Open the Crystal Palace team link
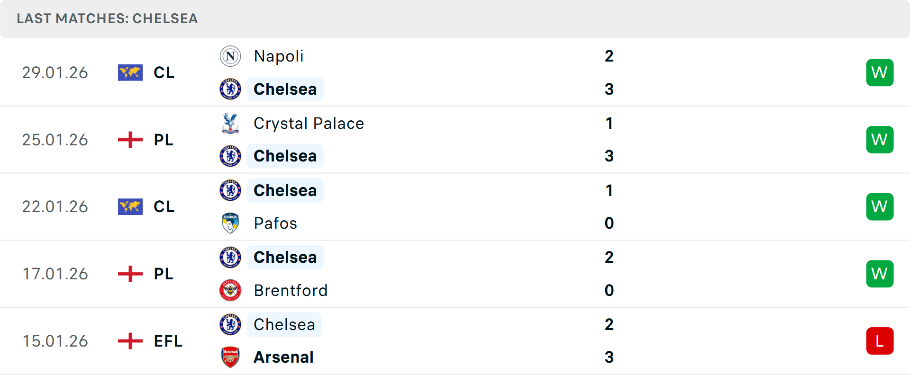910x375 pixels. coord(309,124)
